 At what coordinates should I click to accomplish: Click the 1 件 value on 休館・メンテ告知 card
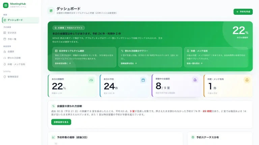(212, 86)
